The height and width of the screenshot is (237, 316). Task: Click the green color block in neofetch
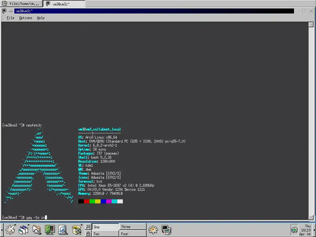pyautogui.click(x=92, y=201)
